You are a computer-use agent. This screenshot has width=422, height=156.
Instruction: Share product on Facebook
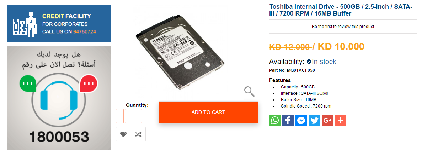coord(288,120)
